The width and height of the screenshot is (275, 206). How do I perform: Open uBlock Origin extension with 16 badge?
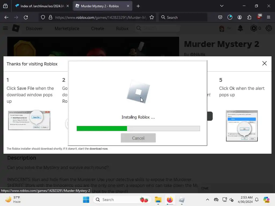click(259, 17)
